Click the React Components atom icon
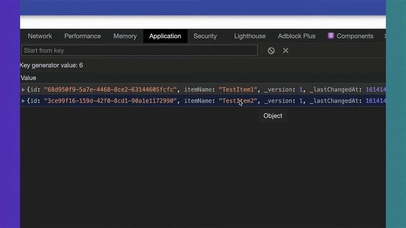This screenshot has height=228, width=406. pyautogui.click(x=331, y=36)
